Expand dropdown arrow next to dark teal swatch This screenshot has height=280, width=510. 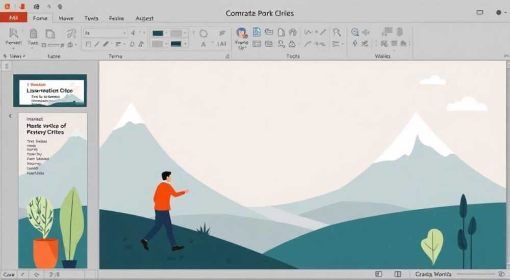point(166,33)
